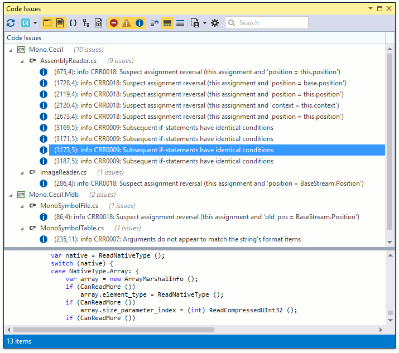Click the braces grouping icon in toolbar

[x=73, y=23]
